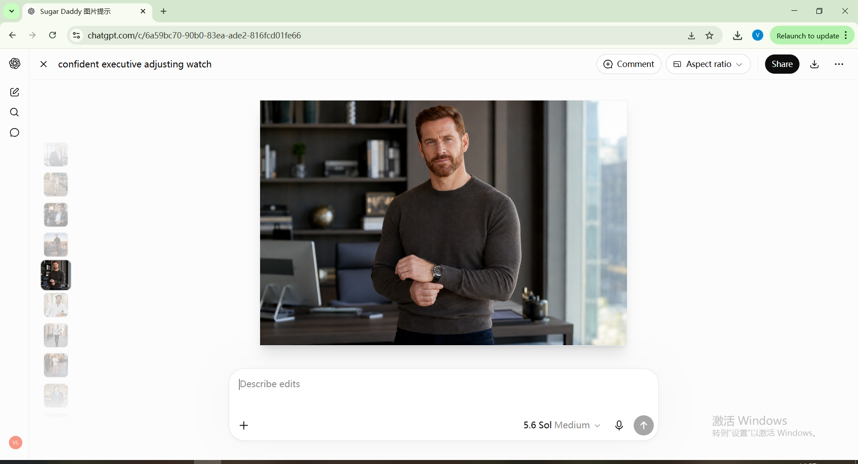Viewport: 858px width, 464px height.
Task: Open the VL user profile avatar
Action: click(x=16, y=443)
